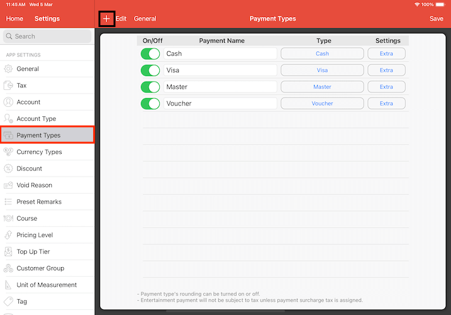The height and width of the screenshot is (315, 451).
Task: Go to the Home tab
Action: [x=14, y=19]
